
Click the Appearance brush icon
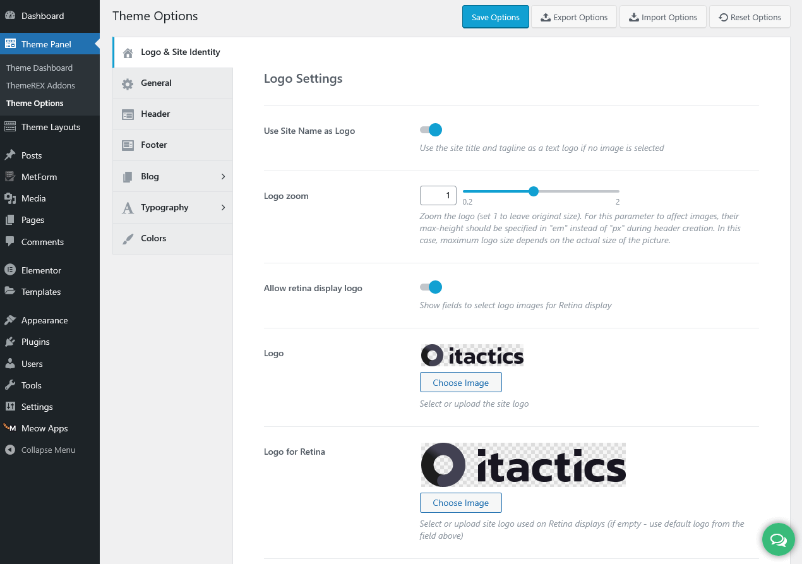click(x=10, y=320)
